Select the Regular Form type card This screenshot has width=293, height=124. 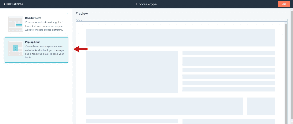point(36,24)
